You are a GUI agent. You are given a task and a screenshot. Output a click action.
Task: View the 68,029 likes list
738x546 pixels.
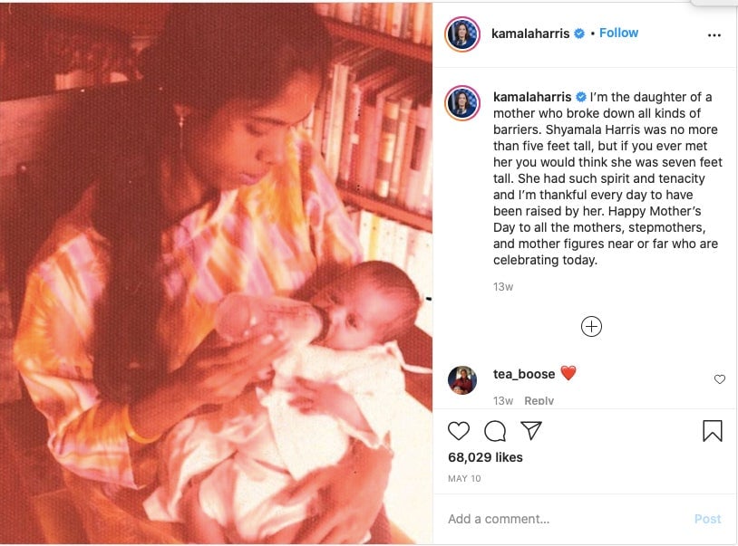tap(485, 457)
